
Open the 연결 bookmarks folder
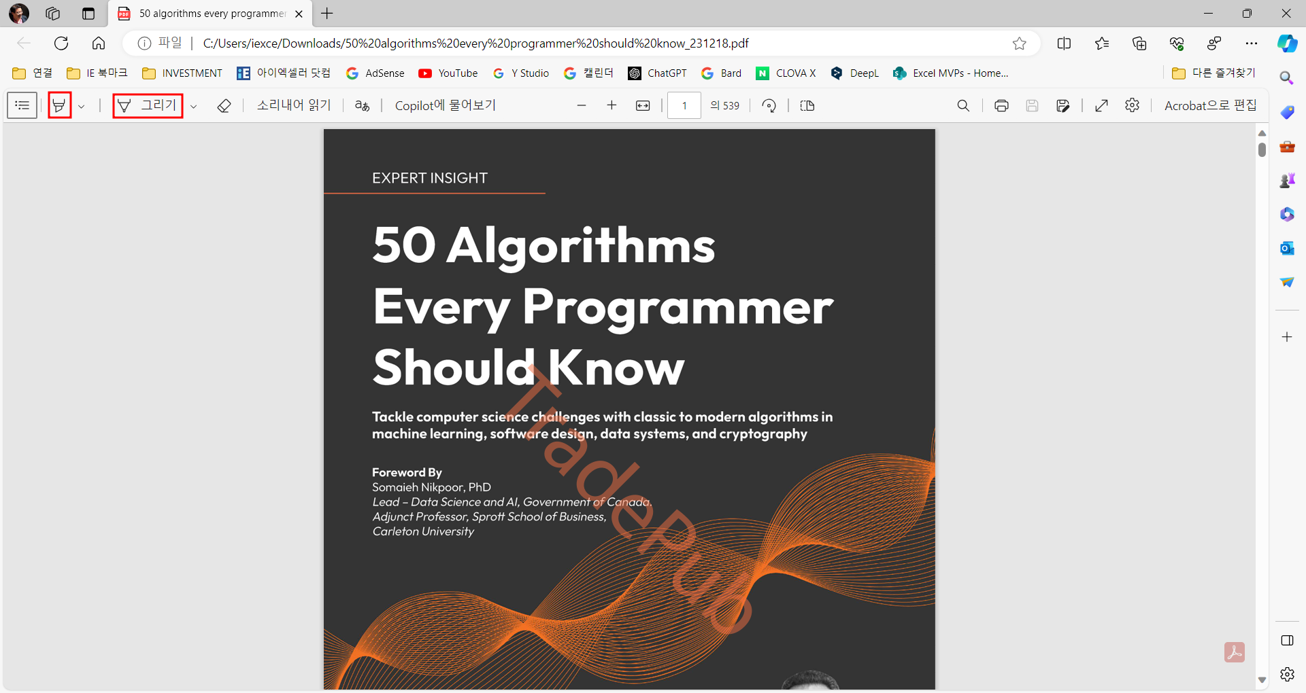(33, 73)
